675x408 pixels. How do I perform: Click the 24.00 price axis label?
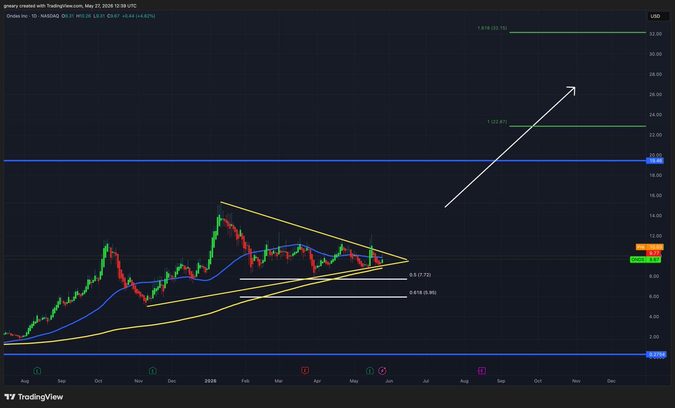(x=655, y=115)
